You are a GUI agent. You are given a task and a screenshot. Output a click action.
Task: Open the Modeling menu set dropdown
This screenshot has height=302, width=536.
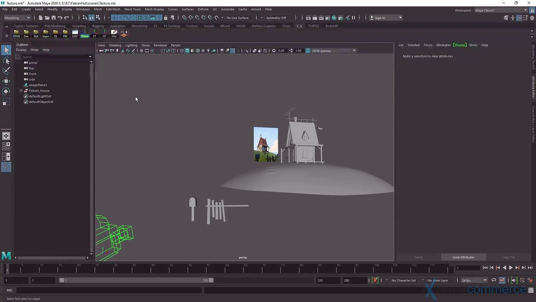[x=17, y=18]
